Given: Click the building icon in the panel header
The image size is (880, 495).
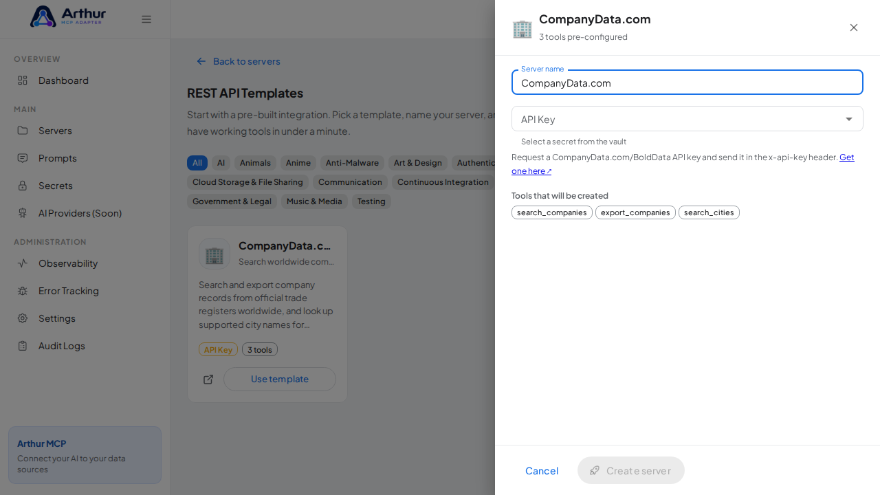Looking at the screenshot, I should (x=522, y=28).
